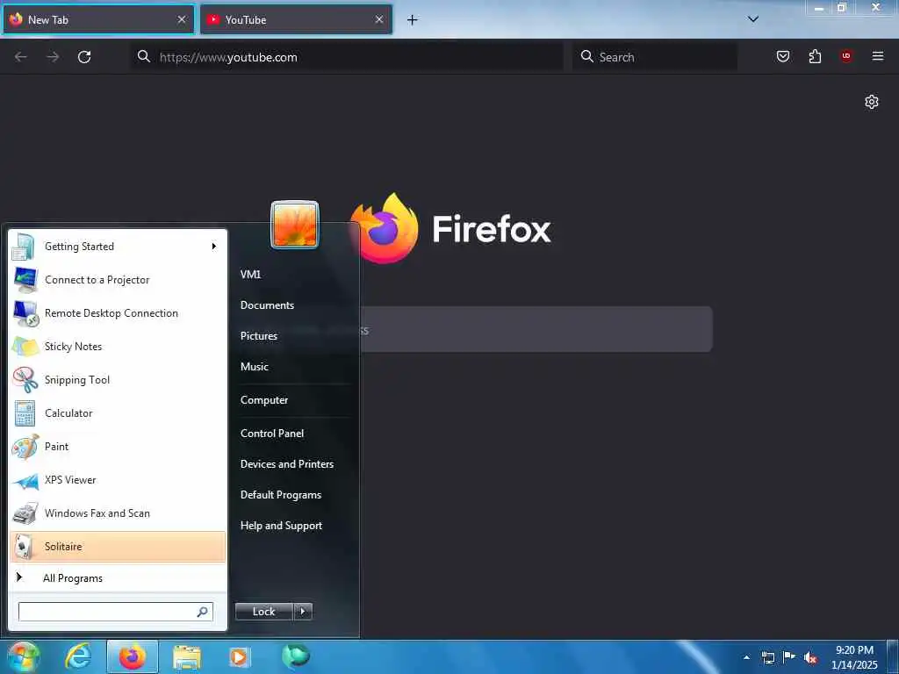The height and width of the screenshot is (674, 899).
Task: Open the list all tabs dropdown
Action: pyautogui.click(x=753, y=19)
